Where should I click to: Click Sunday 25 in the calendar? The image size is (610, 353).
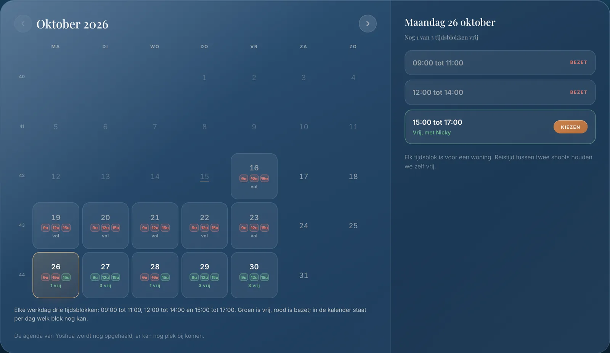coord(353,226)
